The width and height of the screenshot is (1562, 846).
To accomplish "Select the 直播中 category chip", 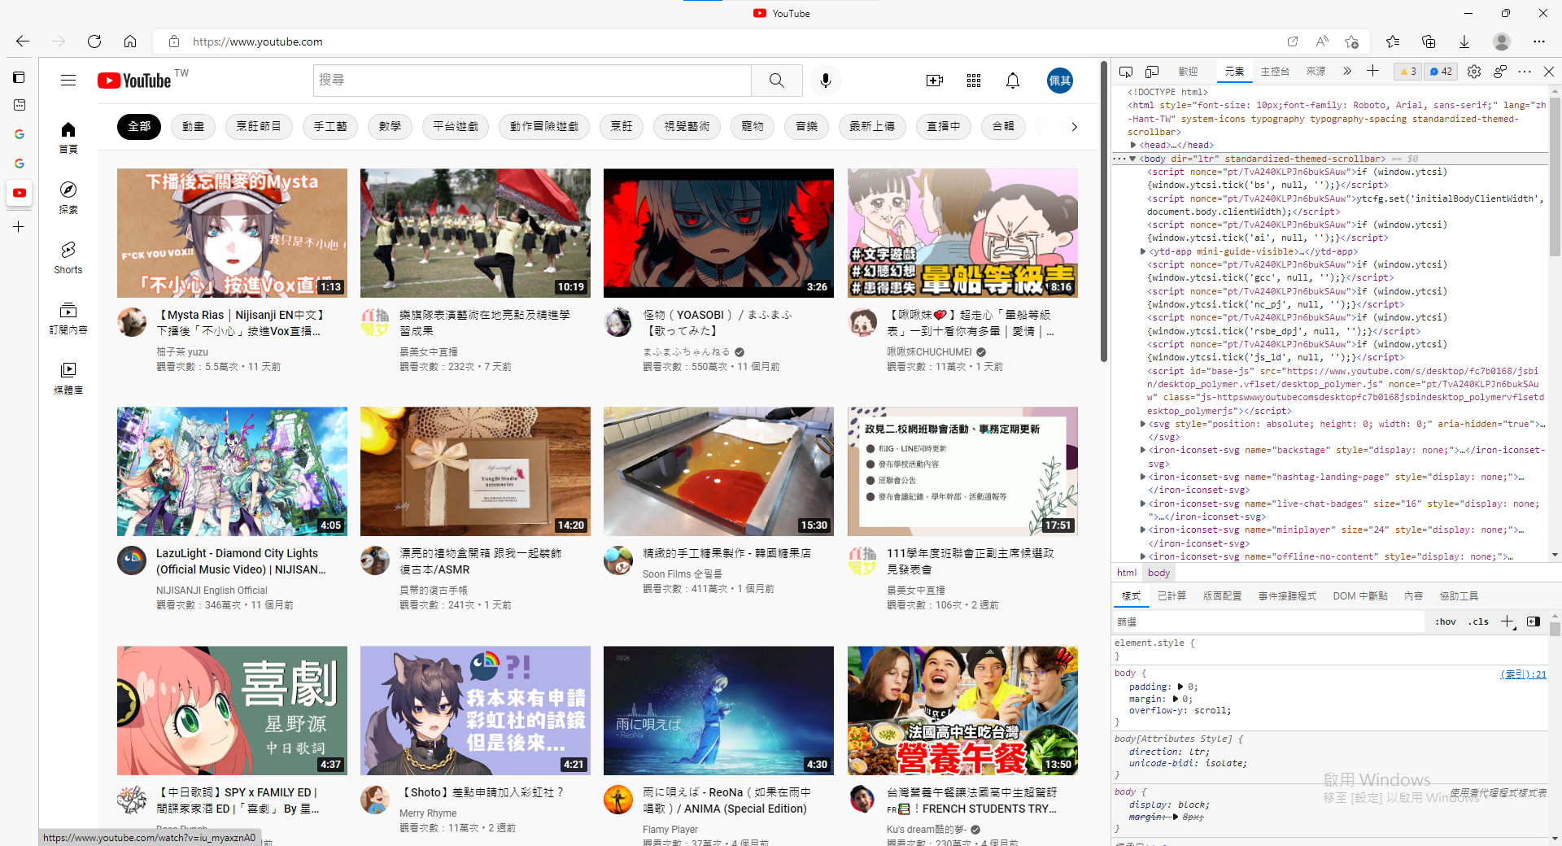I will pos(943,126).
